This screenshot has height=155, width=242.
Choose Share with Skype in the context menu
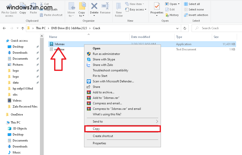pyautogui.click(x=104, y=59)
